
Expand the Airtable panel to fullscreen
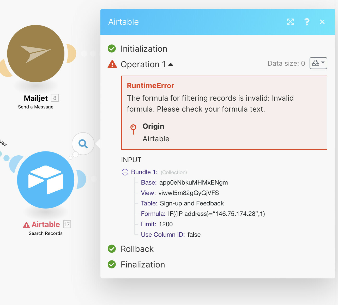click(290, 22)
